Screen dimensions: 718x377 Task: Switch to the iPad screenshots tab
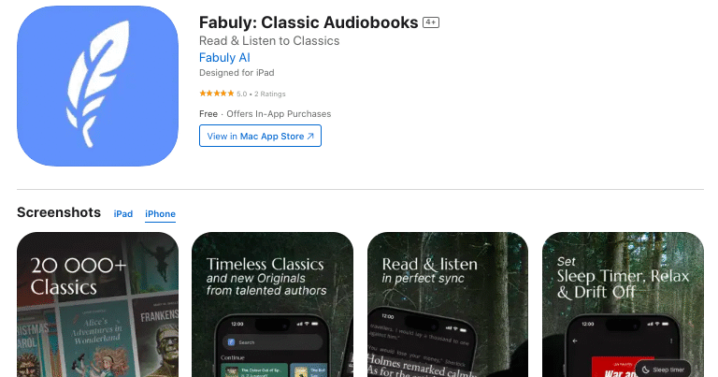tap(123, 214)
